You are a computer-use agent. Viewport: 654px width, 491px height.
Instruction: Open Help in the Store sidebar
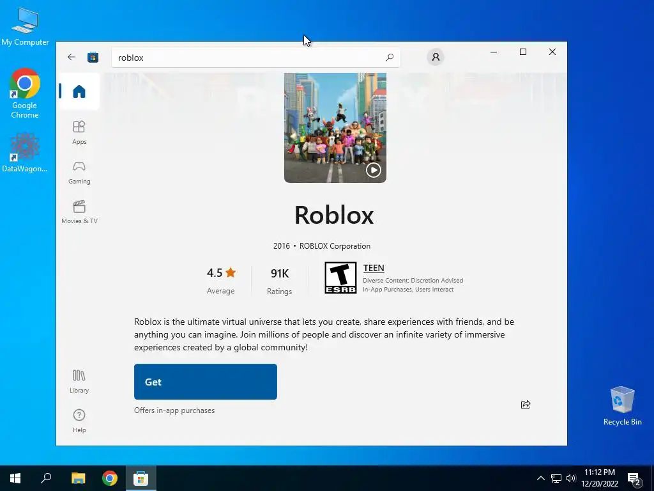(x=79, y=421)
